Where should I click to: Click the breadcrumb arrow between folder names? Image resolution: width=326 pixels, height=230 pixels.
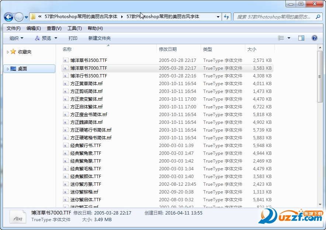point(122,17)
